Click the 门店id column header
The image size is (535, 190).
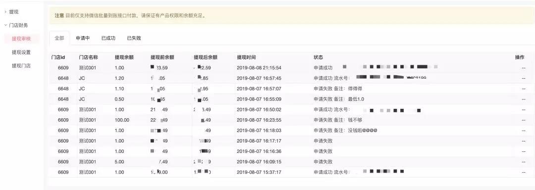[x=58, y=57]
